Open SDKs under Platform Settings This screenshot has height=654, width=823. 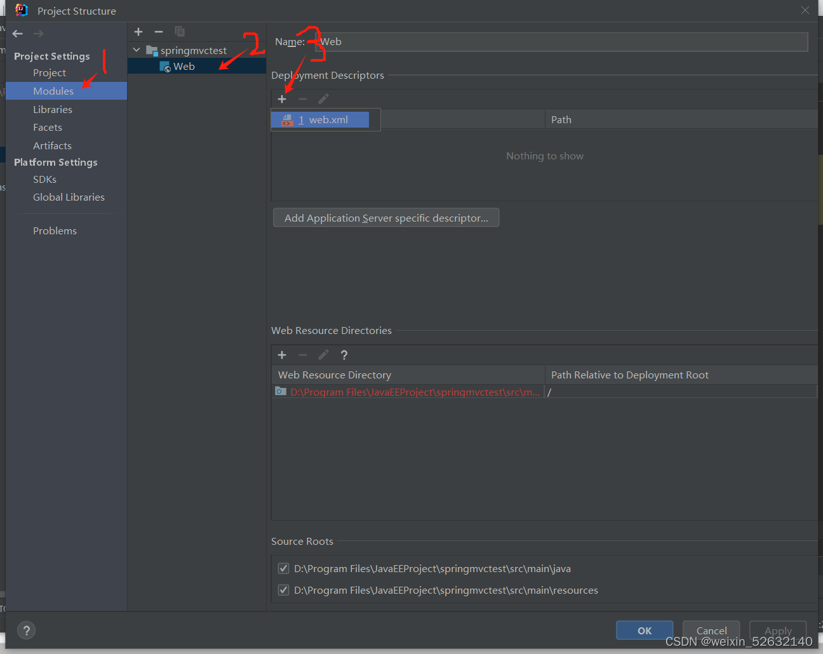coord(44,179)
